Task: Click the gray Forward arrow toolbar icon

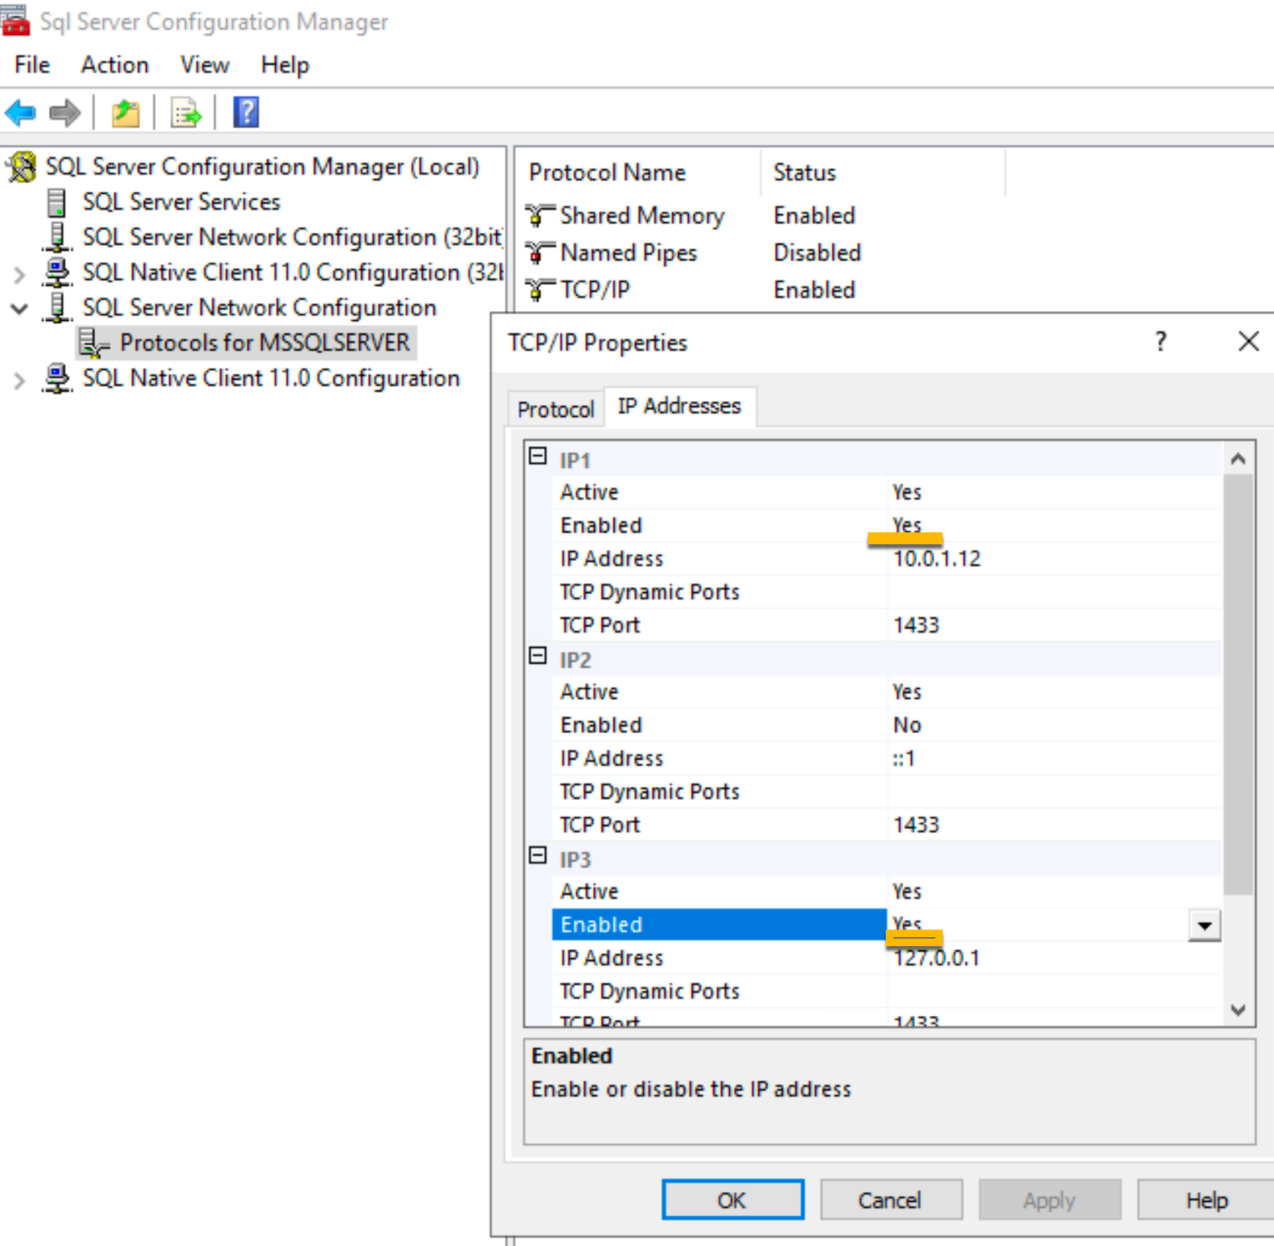Action: [64, 113]
